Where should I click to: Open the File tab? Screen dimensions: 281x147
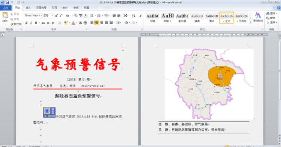(6, 8)
